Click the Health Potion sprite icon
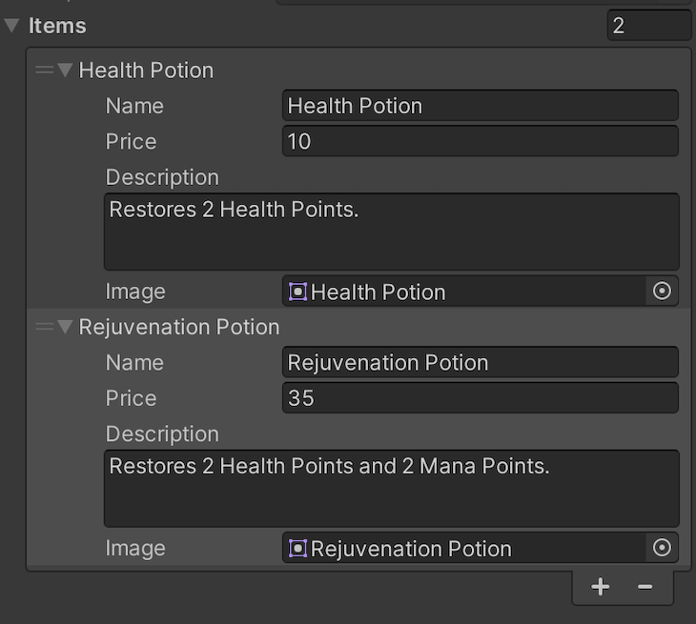The height and width of the screenshot is (624, 696). tap(297, 292)
